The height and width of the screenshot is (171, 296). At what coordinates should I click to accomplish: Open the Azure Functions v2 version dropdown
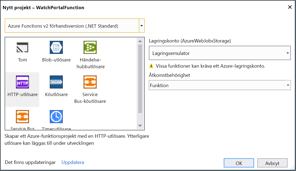142,25
